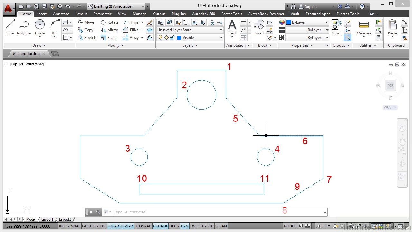412x232 pixels.
Task: Paste from the clipboard
Action: (392, 27)
